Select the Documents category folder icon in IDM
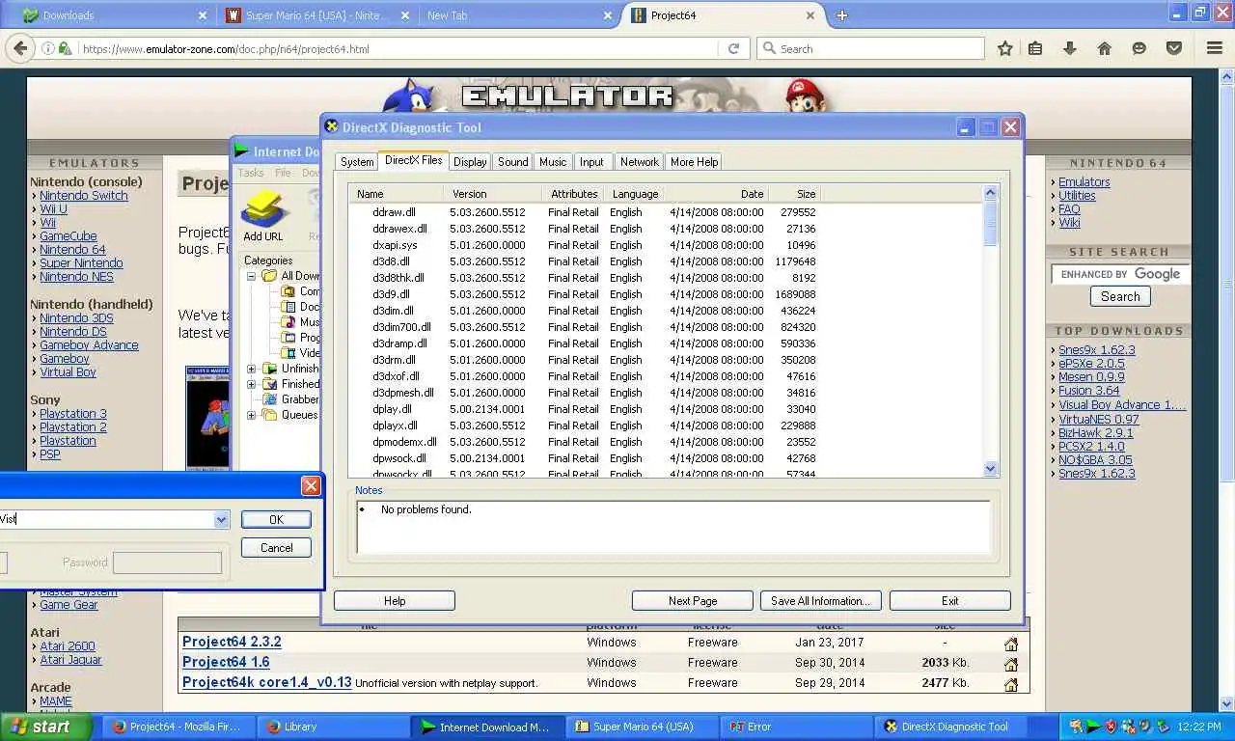Image resolution: width=1235 pixels, height=741 pixels. click(x=288, y=307)
